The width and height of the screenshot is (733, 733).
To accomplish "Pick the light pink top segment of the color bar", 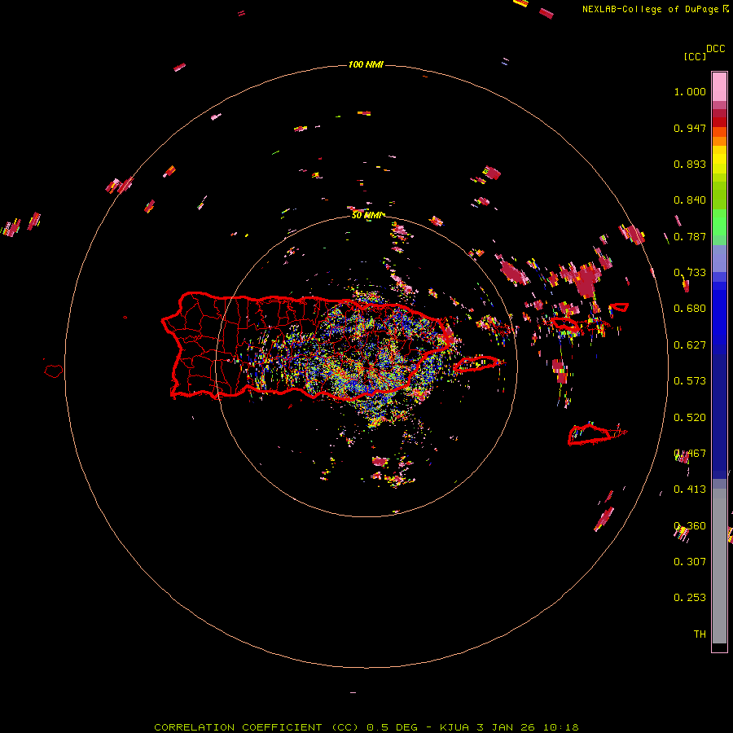I will tap(719, 86).
